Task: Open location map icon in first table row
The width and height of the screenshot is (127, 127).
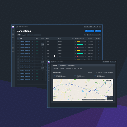Action: coord(98,42)
